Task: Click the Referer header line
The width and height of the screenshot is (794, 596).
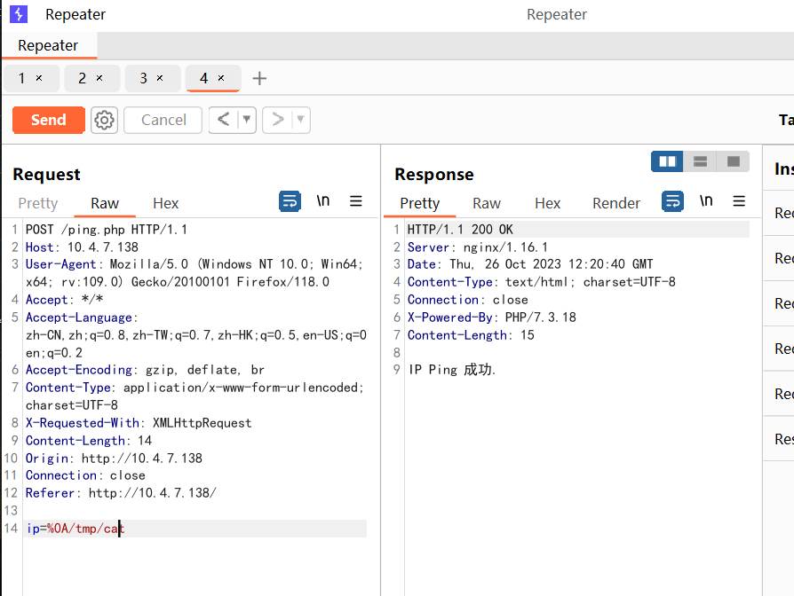Action: coord(121,493)
